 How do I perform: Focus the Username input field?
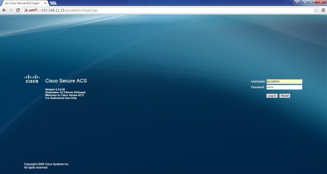coord(284,82)
